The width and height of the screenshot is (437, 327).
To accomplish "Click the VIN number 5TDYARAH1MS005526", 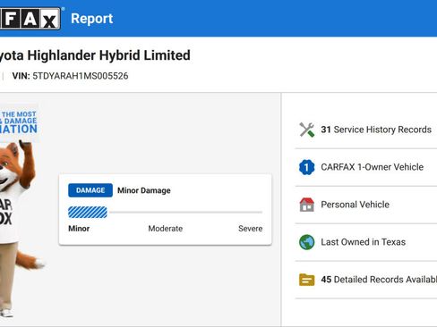I will (x=81, y=76).
